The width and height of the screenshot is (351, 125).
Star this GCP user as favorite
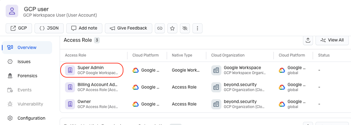tap(172, 28)
